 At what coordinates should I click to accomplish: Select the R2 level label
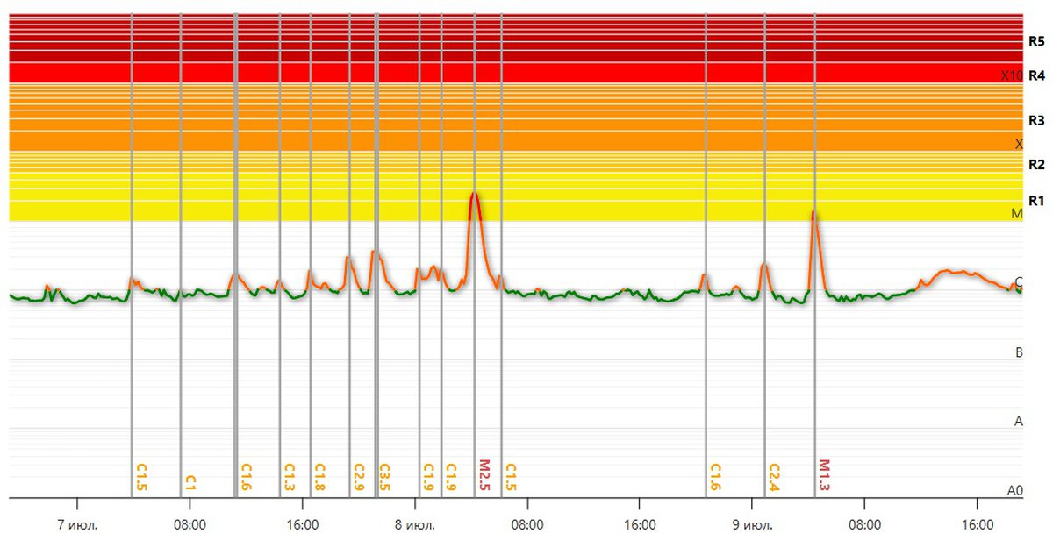point(1036,164)
